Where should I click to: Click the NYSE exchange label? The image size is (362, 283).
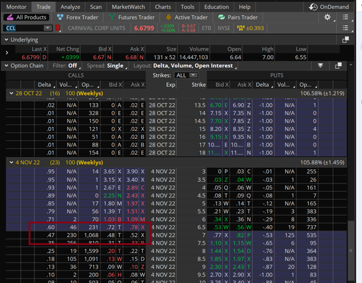click(224, 28)
